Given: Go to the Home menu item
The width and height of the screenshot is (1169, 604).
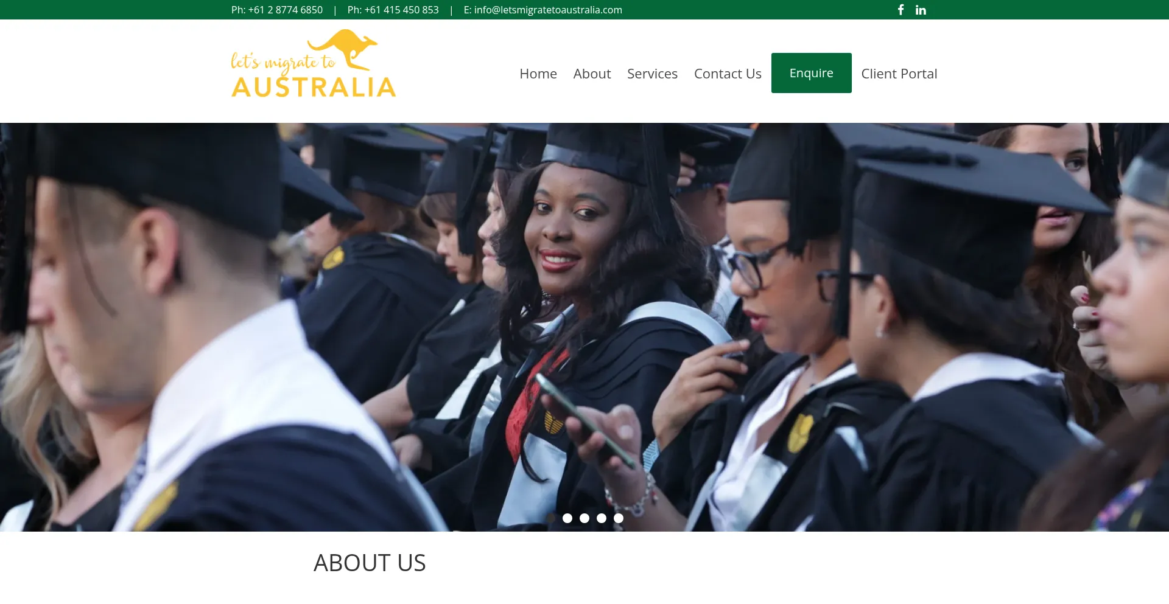Looking at the screenshot, I should [538, 74].
